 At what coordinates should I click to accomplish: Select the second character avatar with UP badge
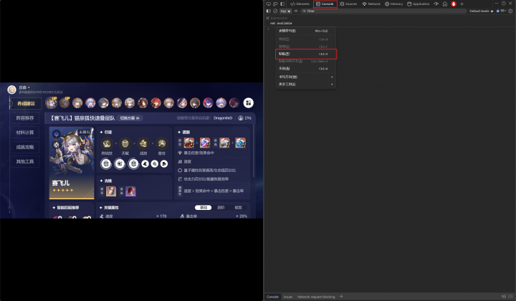point(64,102)
